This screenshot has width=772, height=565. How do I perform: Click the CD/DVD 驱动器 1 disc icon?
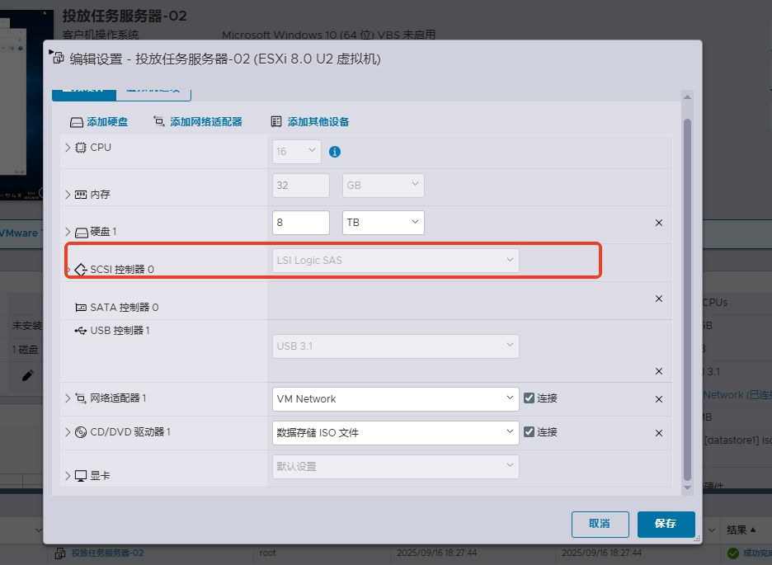[x=81, y=432]
